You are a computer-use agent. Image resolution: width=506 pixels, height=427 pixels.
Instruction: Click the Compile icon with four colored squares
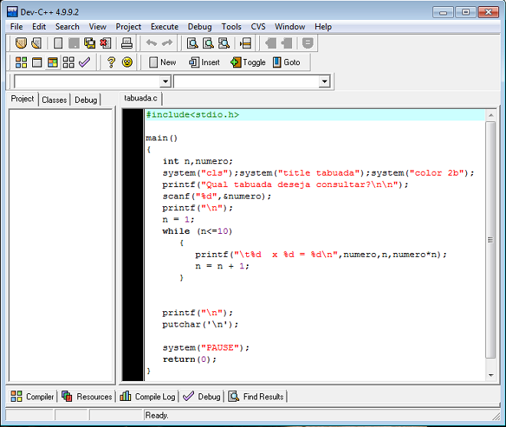(21, 62)
